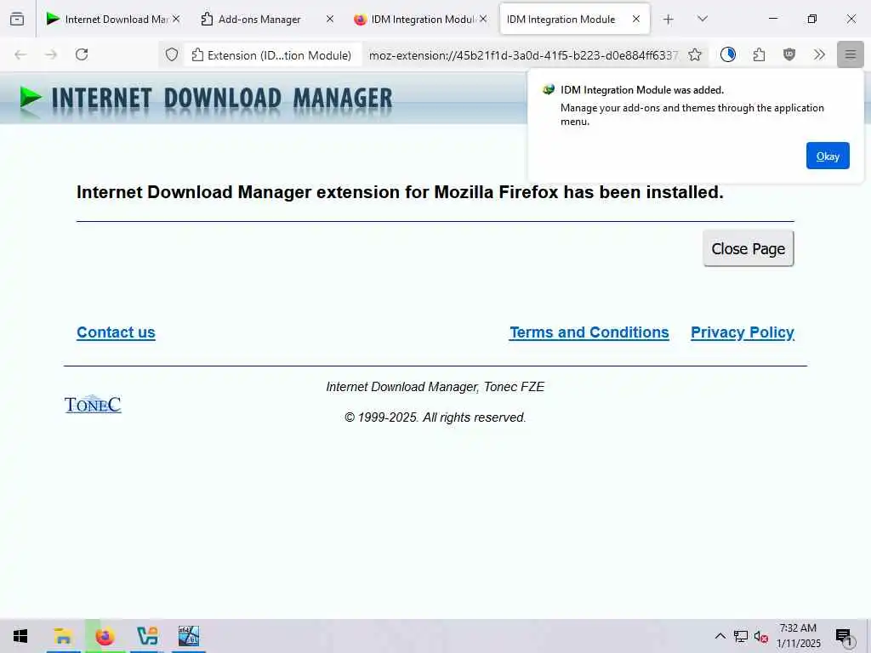871x653 pixels.
Task: Open the Firefox View icon
Action: (x=17, y=20)
